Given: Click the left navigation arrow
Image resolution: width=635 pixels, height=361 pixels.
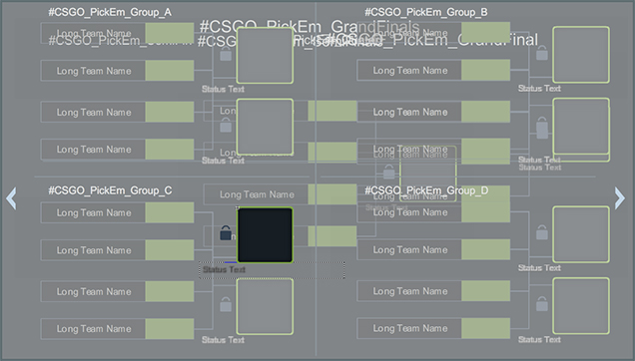Looking at the screenshot, I should (11, 198).
